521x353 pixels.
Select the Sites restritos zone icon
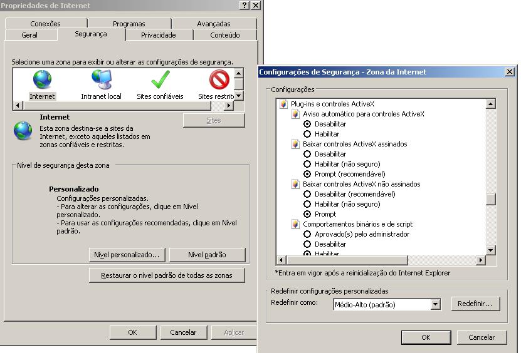[219, 80]
